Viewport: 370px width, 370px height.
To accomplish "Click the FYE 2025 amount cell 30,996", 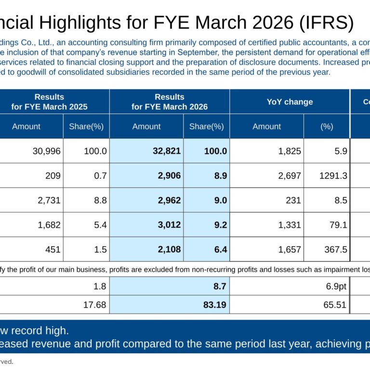I will (x=46, y=151).
